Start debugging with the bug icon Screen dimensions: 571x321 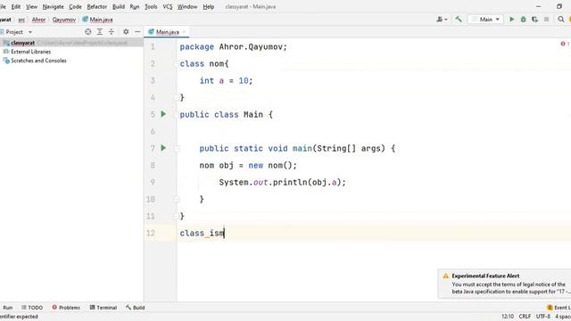click(x=524, y=20)
